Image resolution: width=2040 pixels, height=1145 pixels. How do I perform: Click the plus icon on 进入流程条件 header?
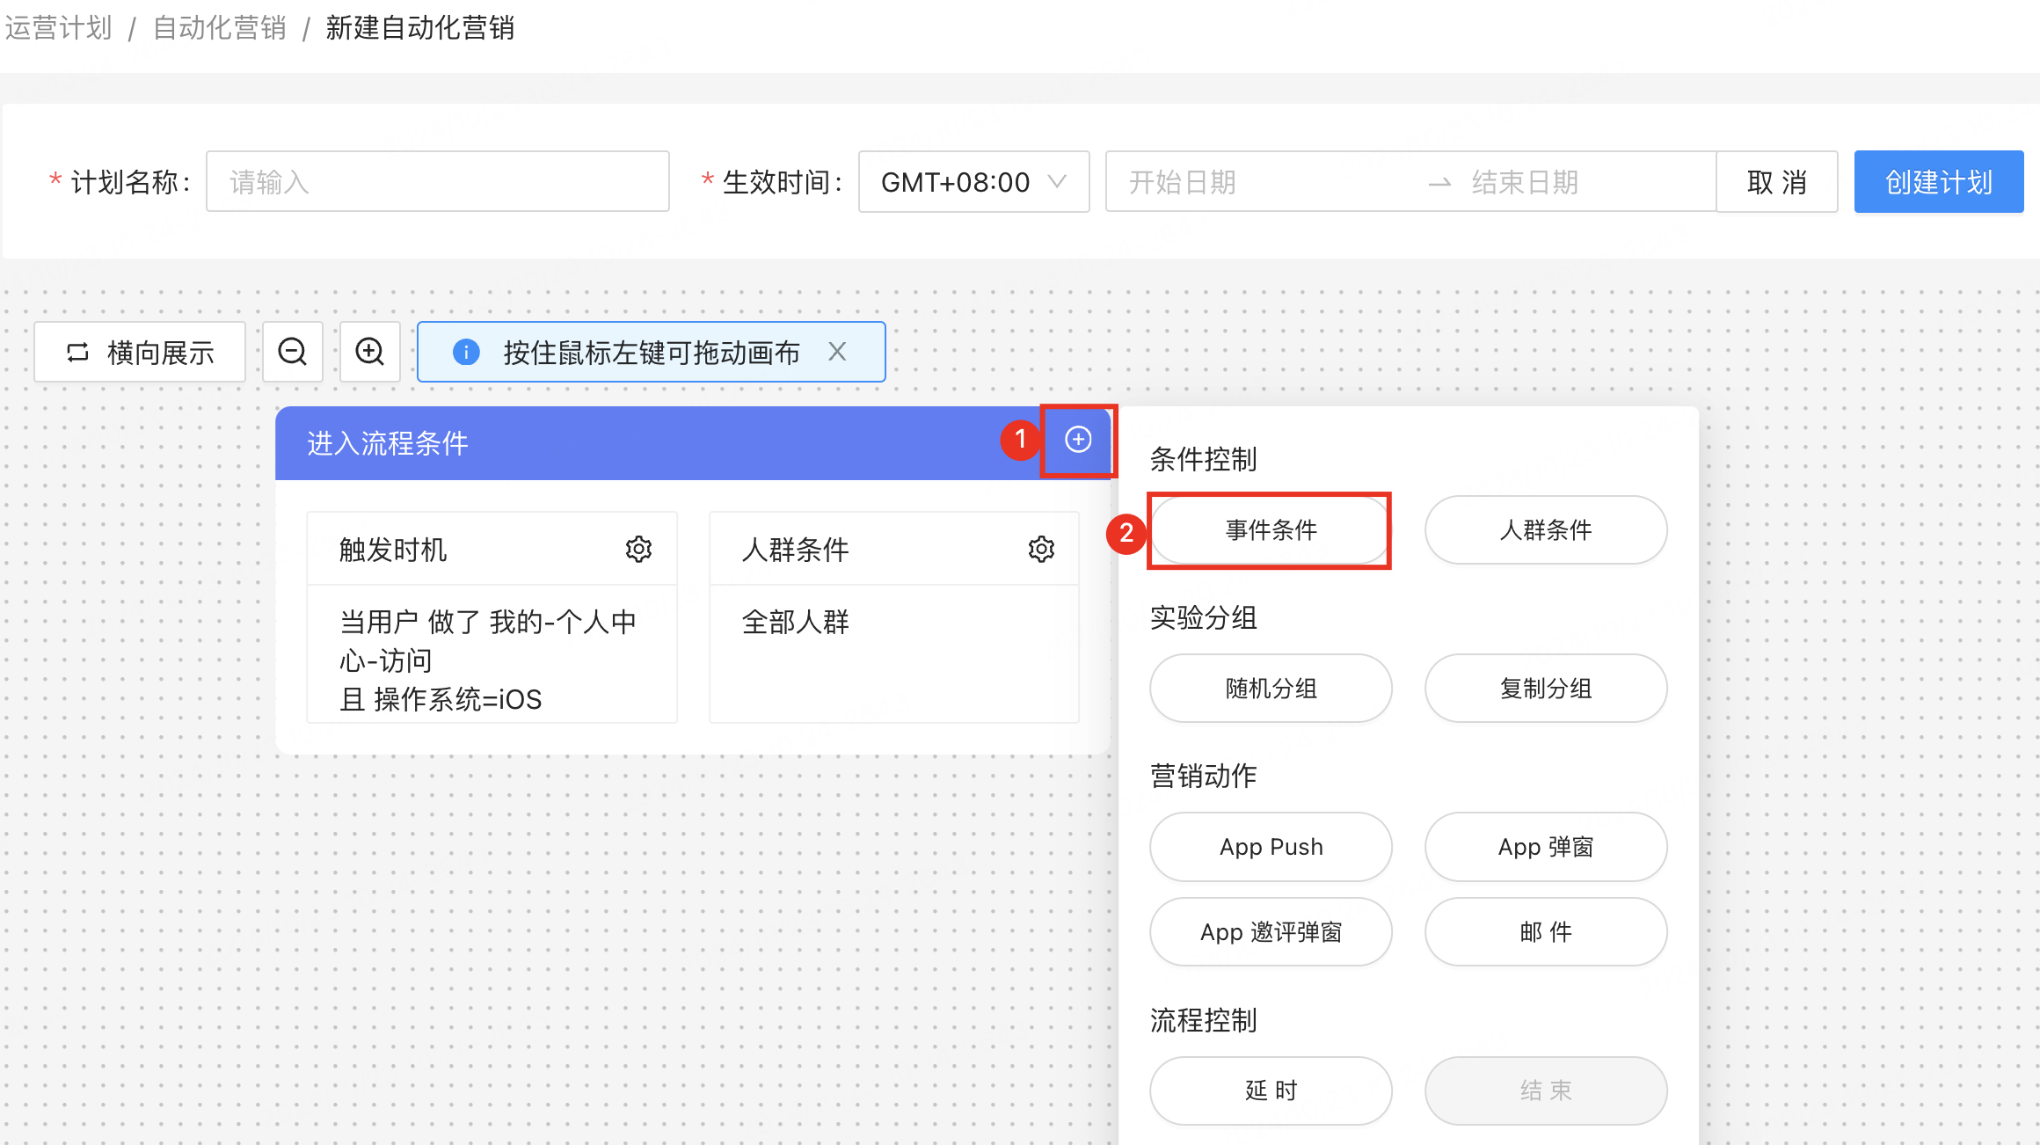pyautogui.click(x=1078, y=440)
